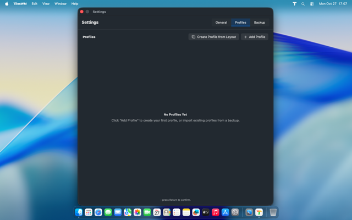Open the App Store from the dock
Screen dimensions: 352x220
(226, 212)
